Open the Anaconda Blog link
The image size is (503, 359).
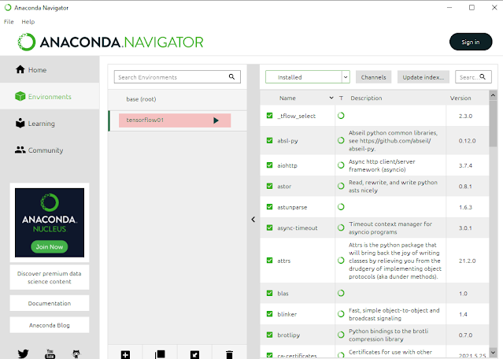[50, 325]
